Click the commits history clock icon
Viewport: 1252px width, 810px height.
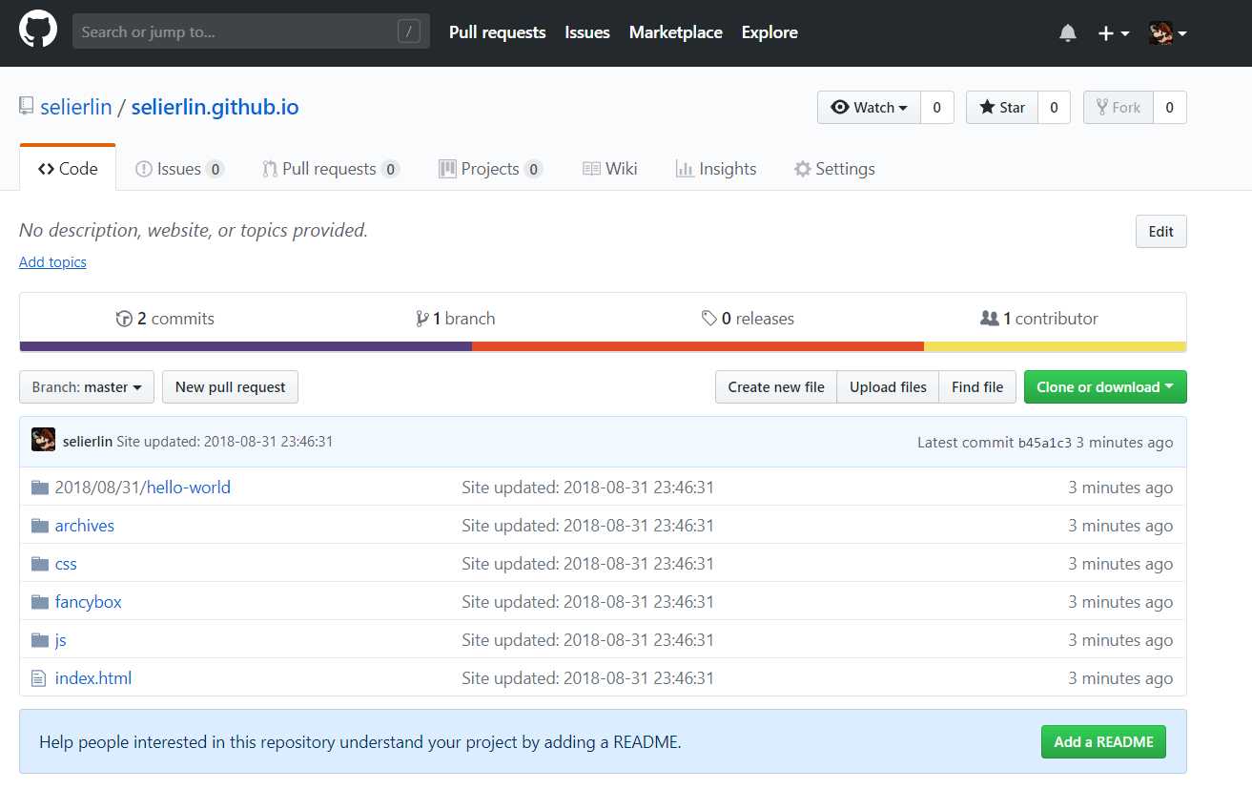coord(124,319)
